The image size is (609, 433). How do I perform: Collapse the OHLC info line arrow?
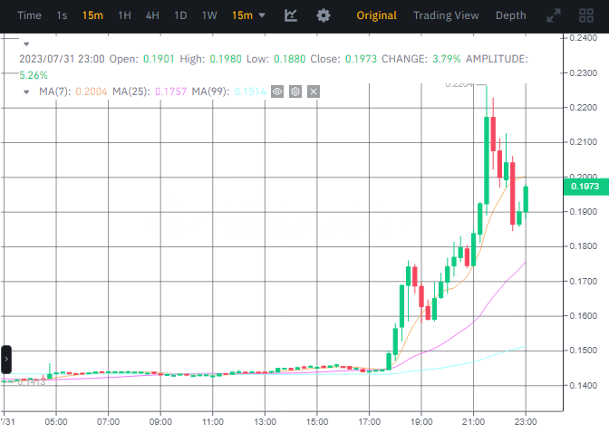click(26, 44)
